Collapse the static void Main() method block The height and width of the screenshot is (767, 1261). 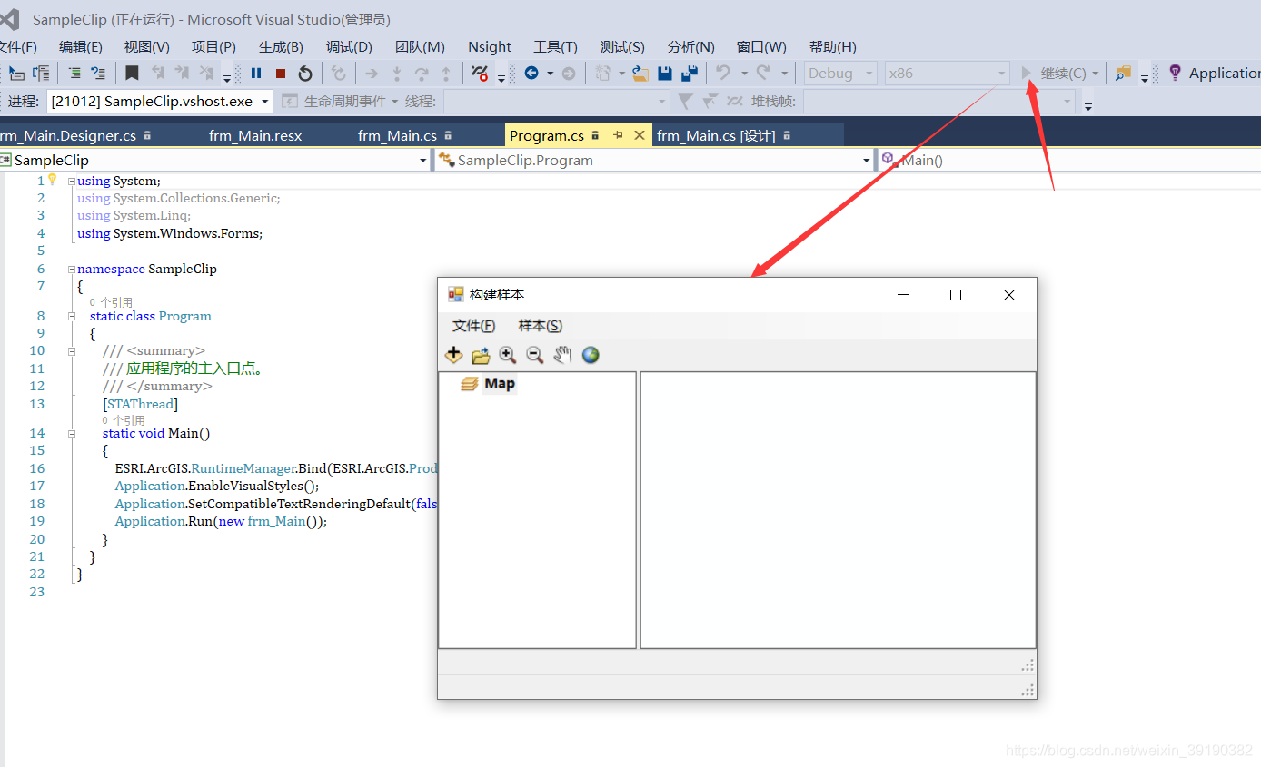72,434
